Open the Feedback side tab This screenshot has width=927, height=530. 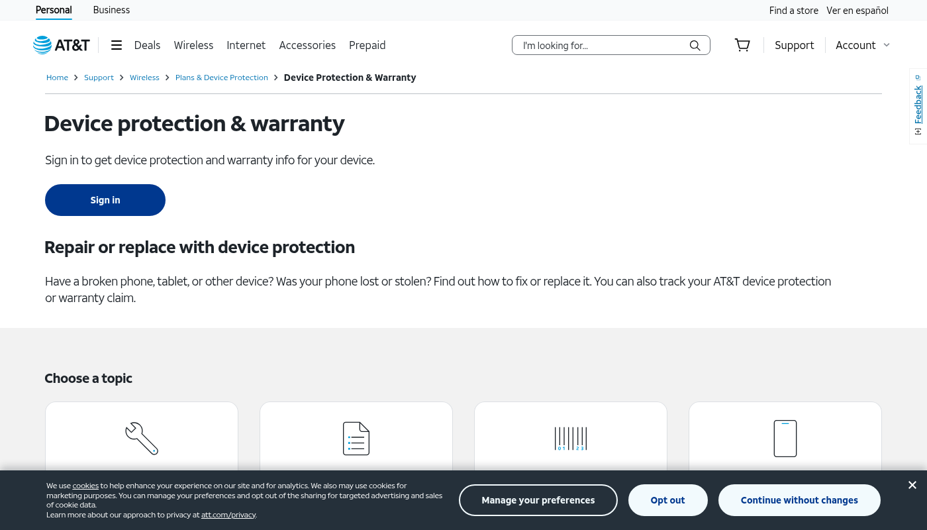coord(918,106)
